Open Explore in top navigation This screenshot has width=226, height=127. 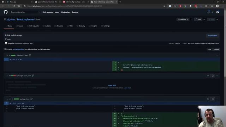(75, 12)
